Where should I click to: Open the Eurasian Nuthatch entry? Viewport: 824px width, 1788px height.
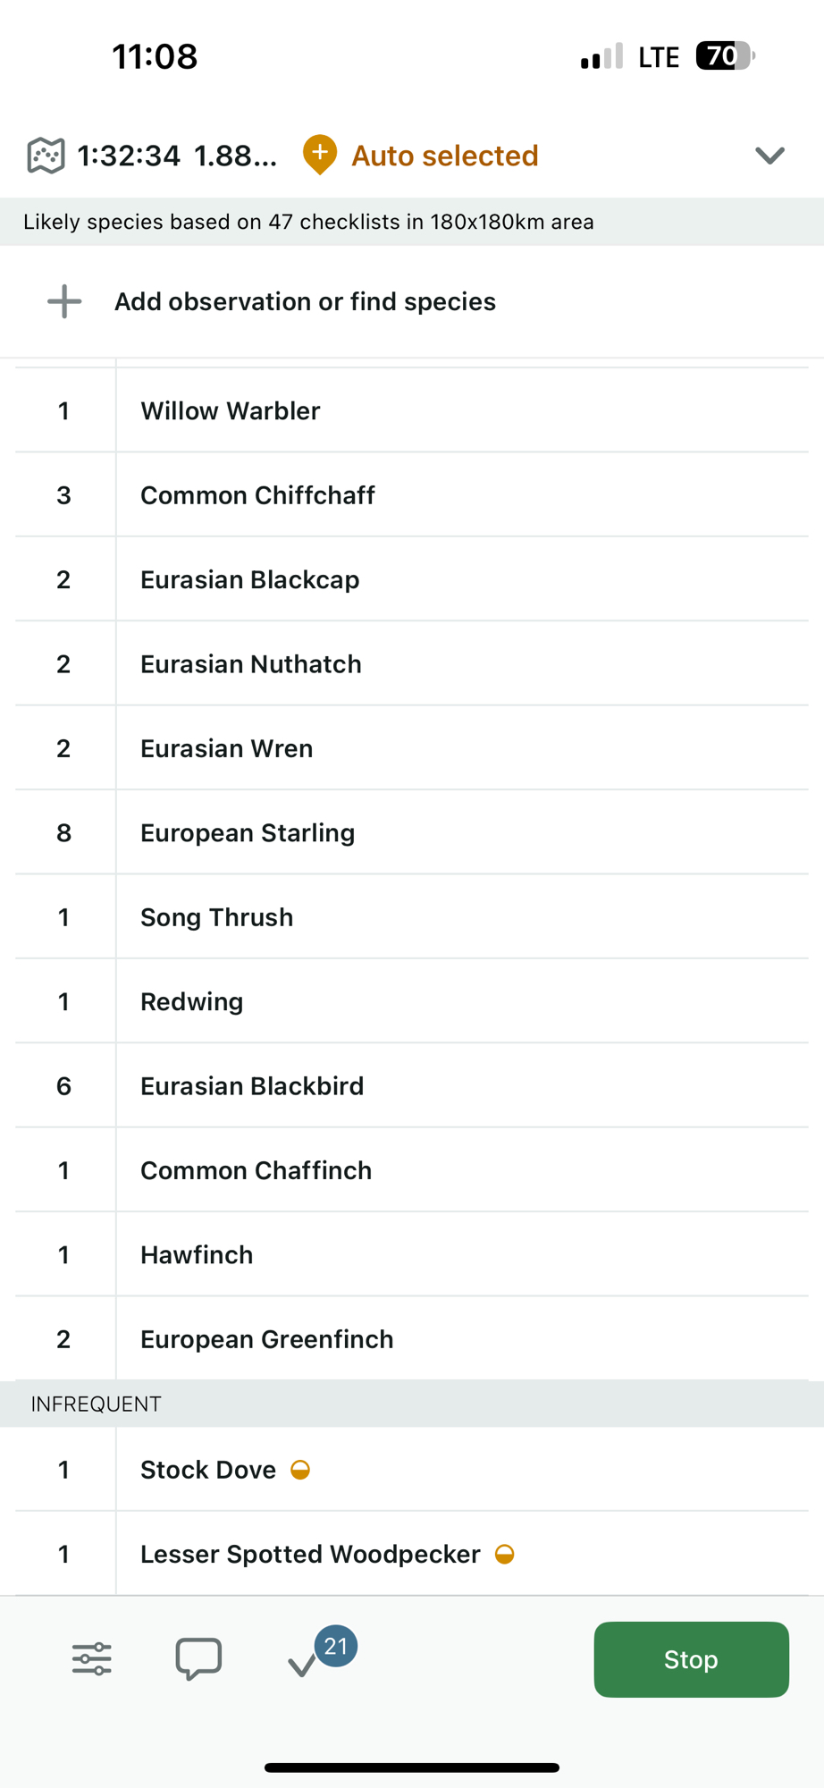pyautogui.click(x=251, y=664)
